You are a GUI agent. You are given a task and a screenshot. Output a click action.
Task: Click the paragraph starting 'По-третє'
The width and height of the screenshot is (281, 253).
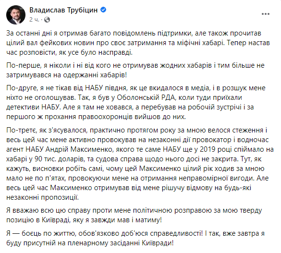(140, 164)
